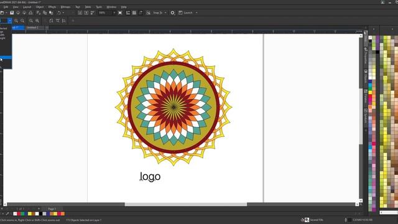398x224 pixels.
Task: Click the Export icon in the toolbar
Action: pyautogui.click(x=86, y=12)
